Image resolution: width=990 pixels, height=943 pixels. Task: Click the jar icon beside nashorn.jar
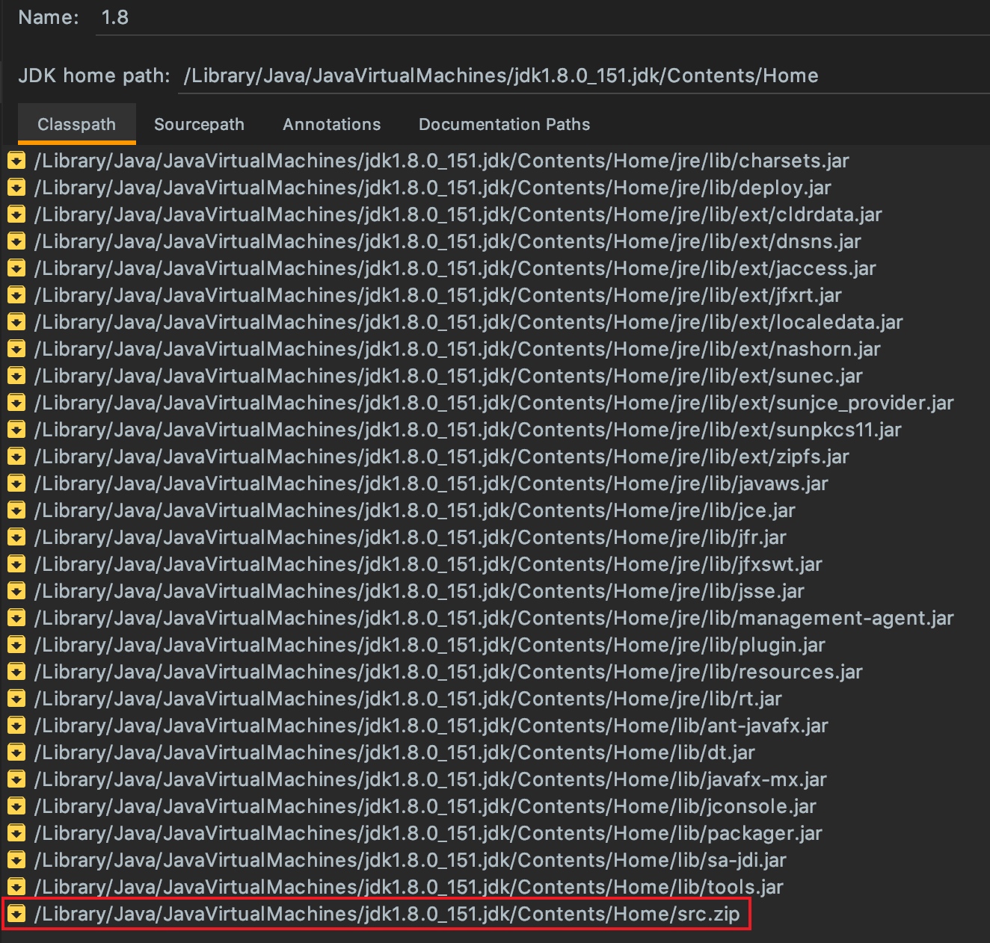tap(16, 349)
